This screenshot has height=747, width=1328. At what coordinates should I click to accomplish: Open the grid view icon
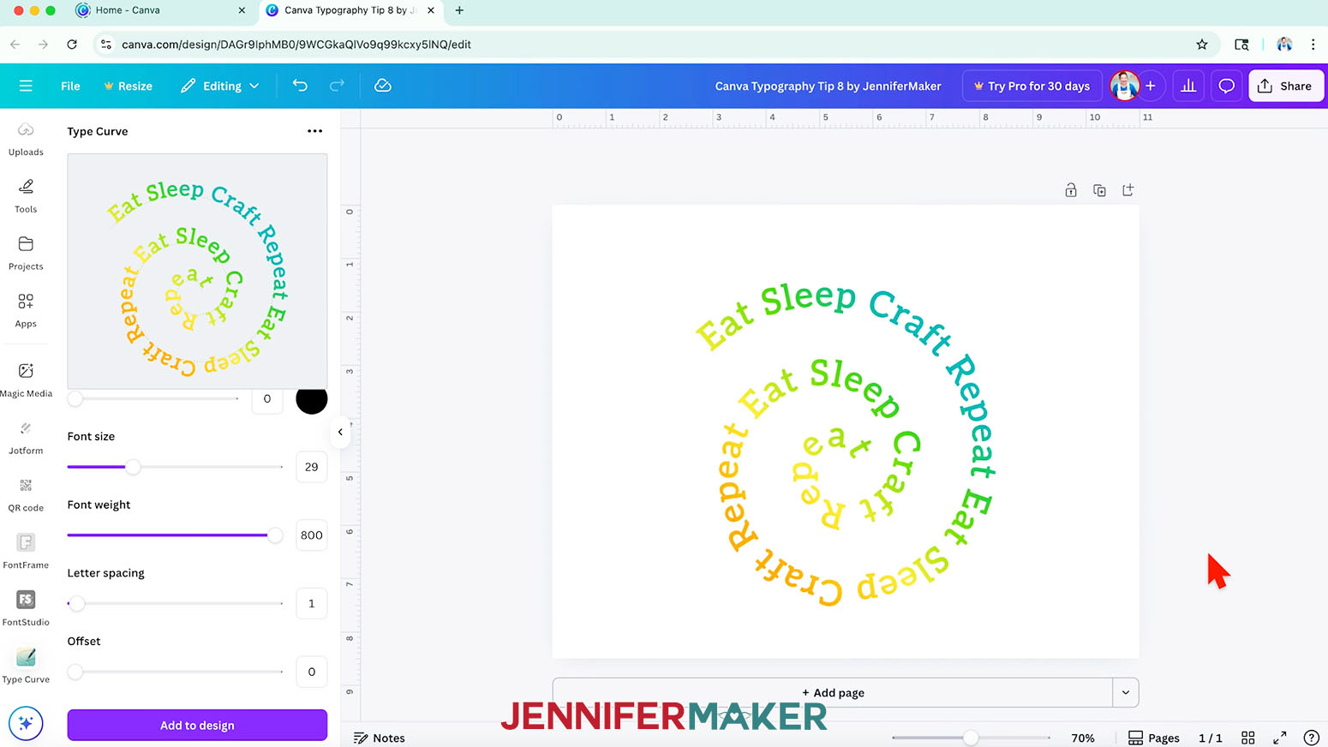(x=1248, y=738)
